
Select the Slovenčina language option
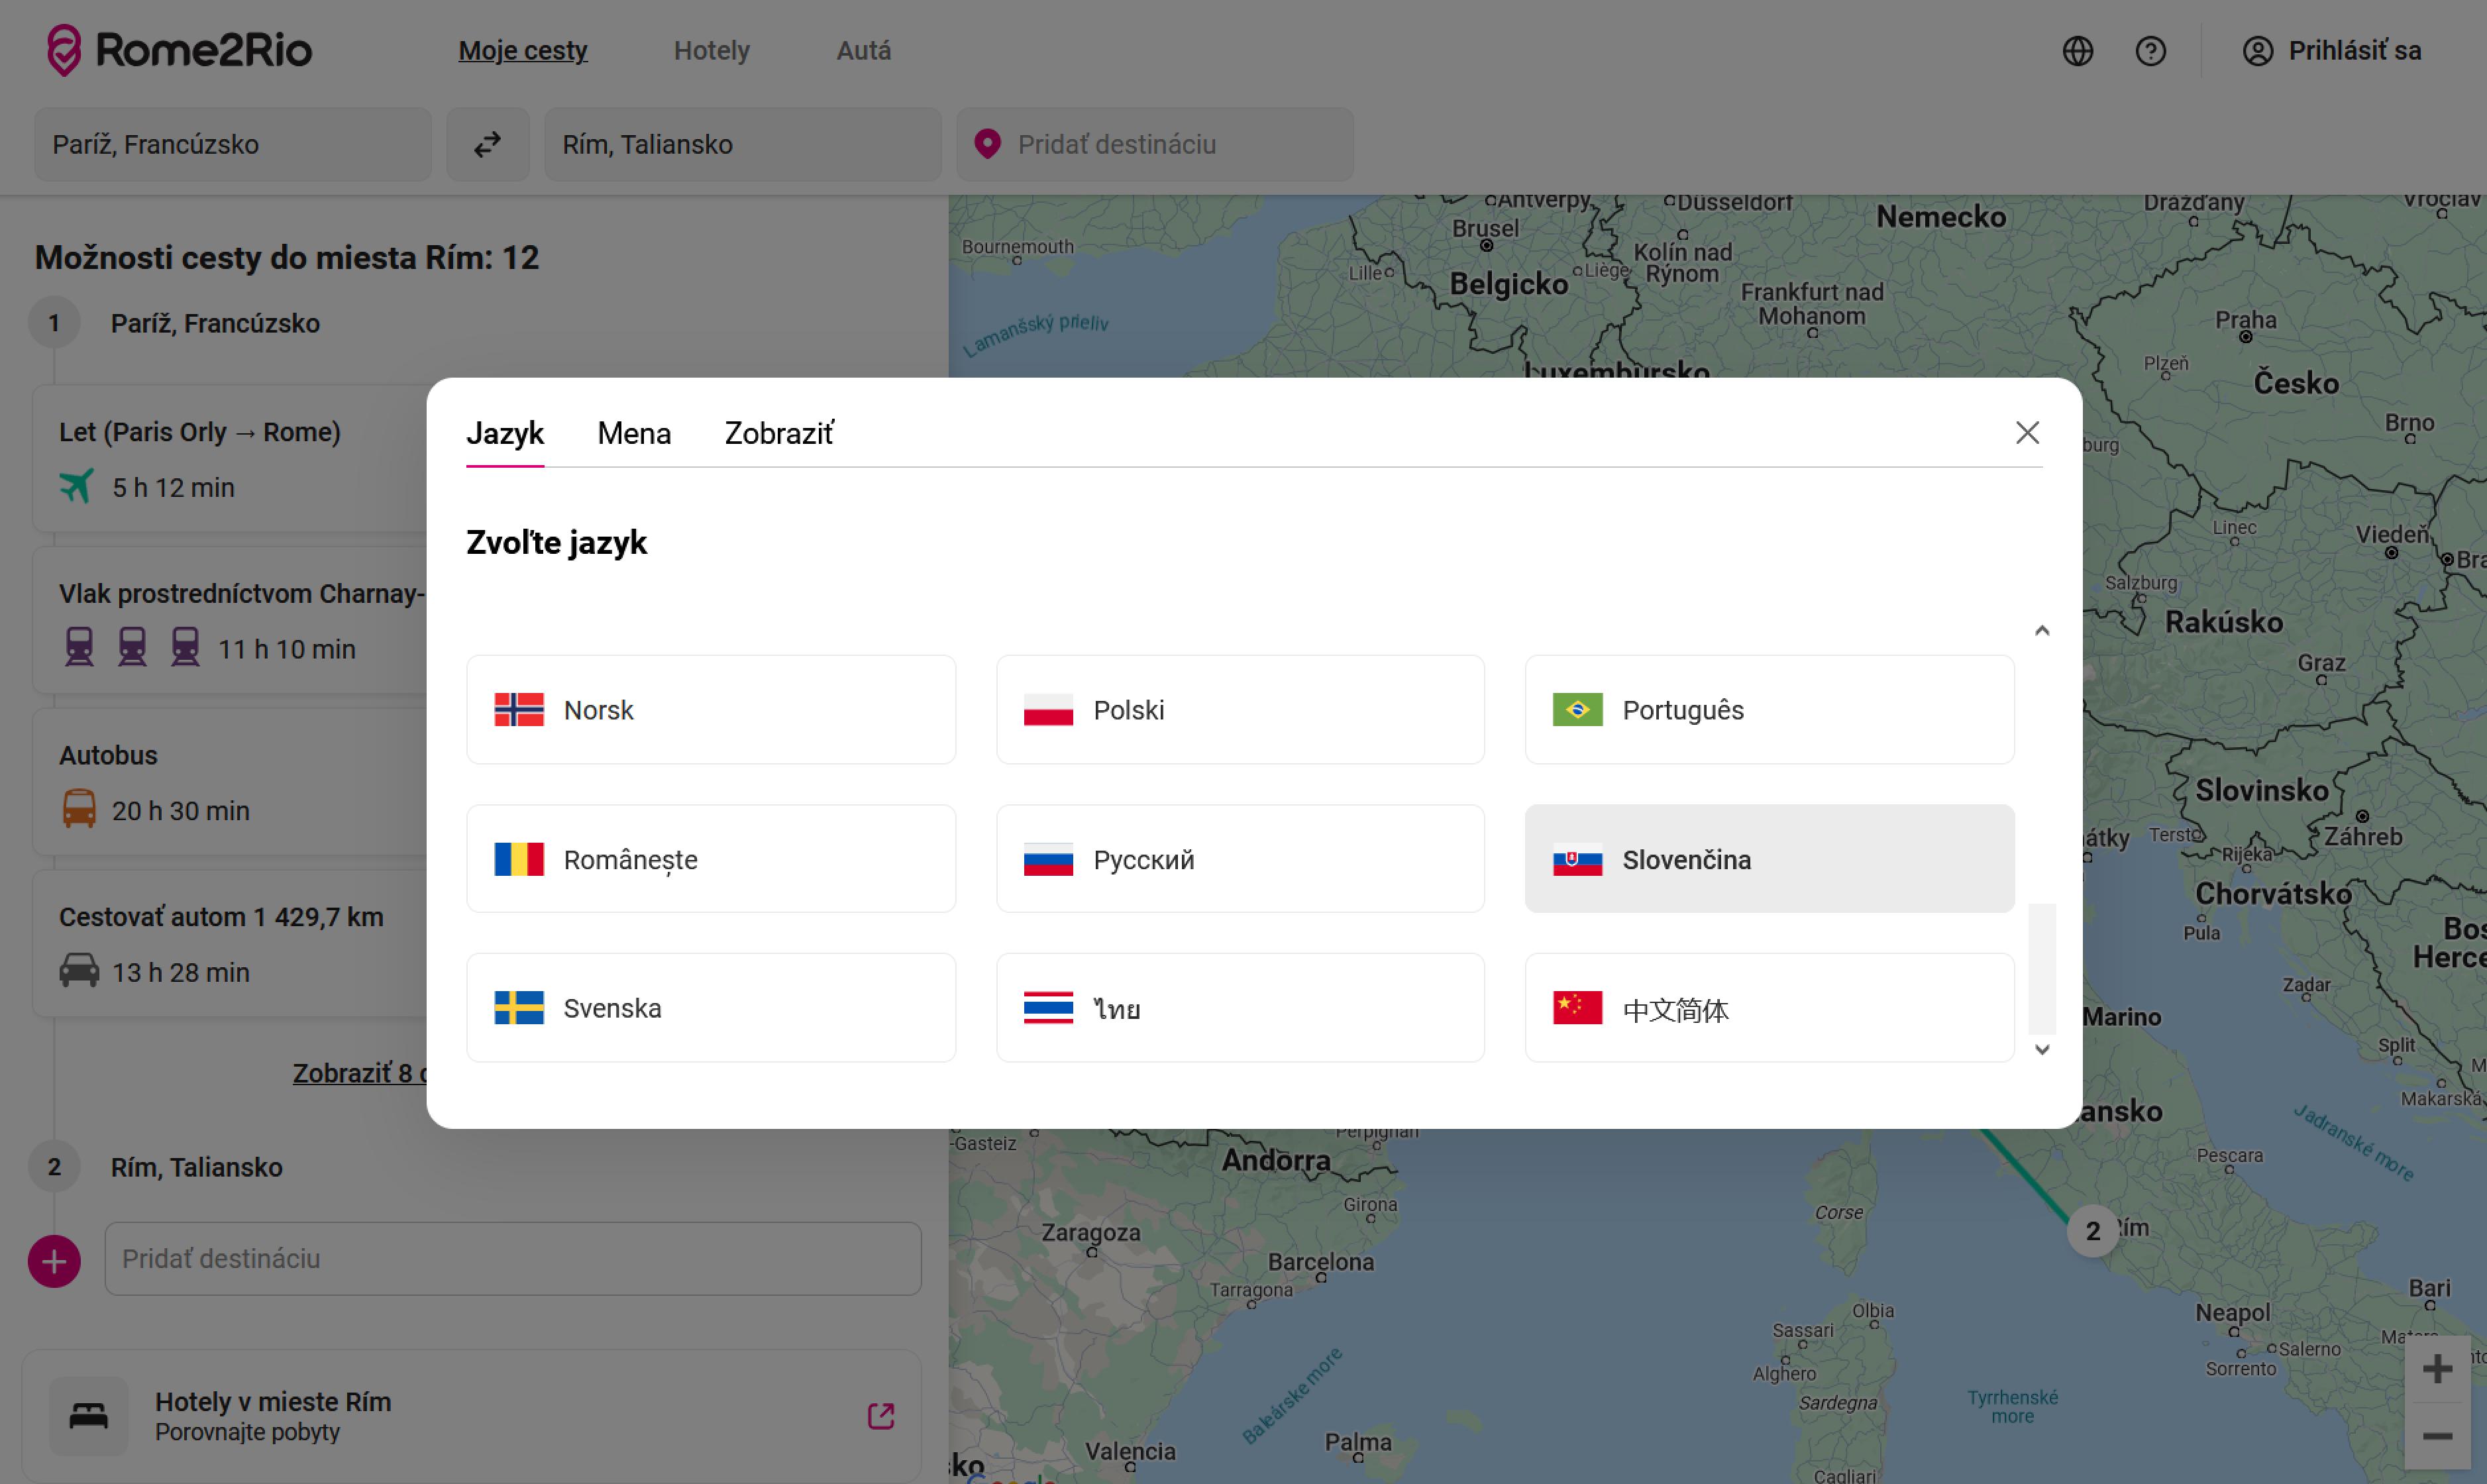click(1768, 859)
